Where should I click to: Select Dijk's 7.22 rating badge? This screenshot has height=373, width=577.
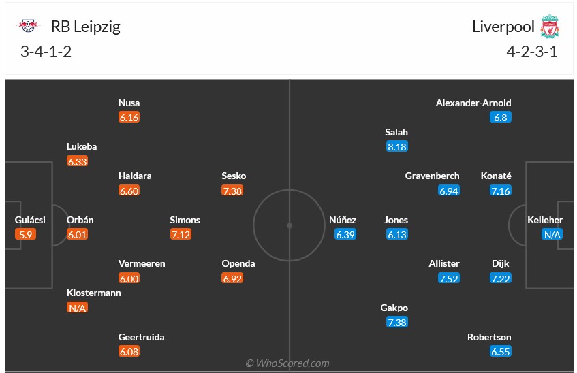tap(500, 278)
